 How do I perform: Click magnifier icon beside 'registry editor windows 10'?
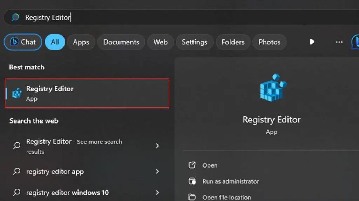click(17, 193)
